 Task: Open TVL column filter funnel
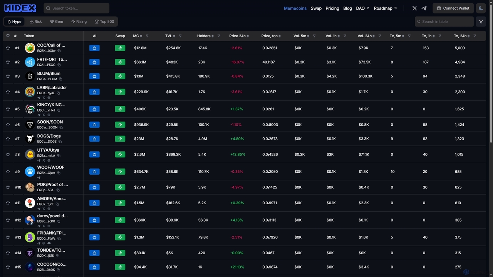pos(180,36)
